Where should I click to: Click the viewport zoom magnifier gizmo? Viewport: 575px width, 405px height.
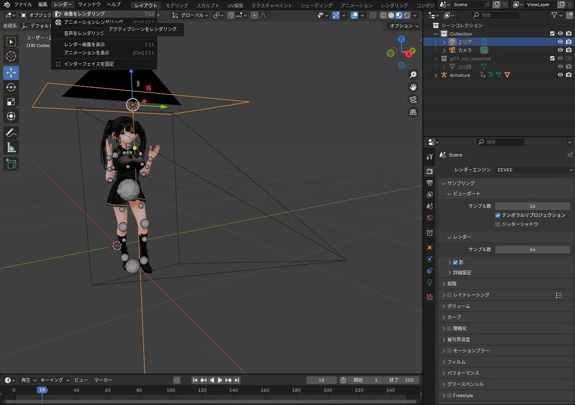tap(413, 75)
